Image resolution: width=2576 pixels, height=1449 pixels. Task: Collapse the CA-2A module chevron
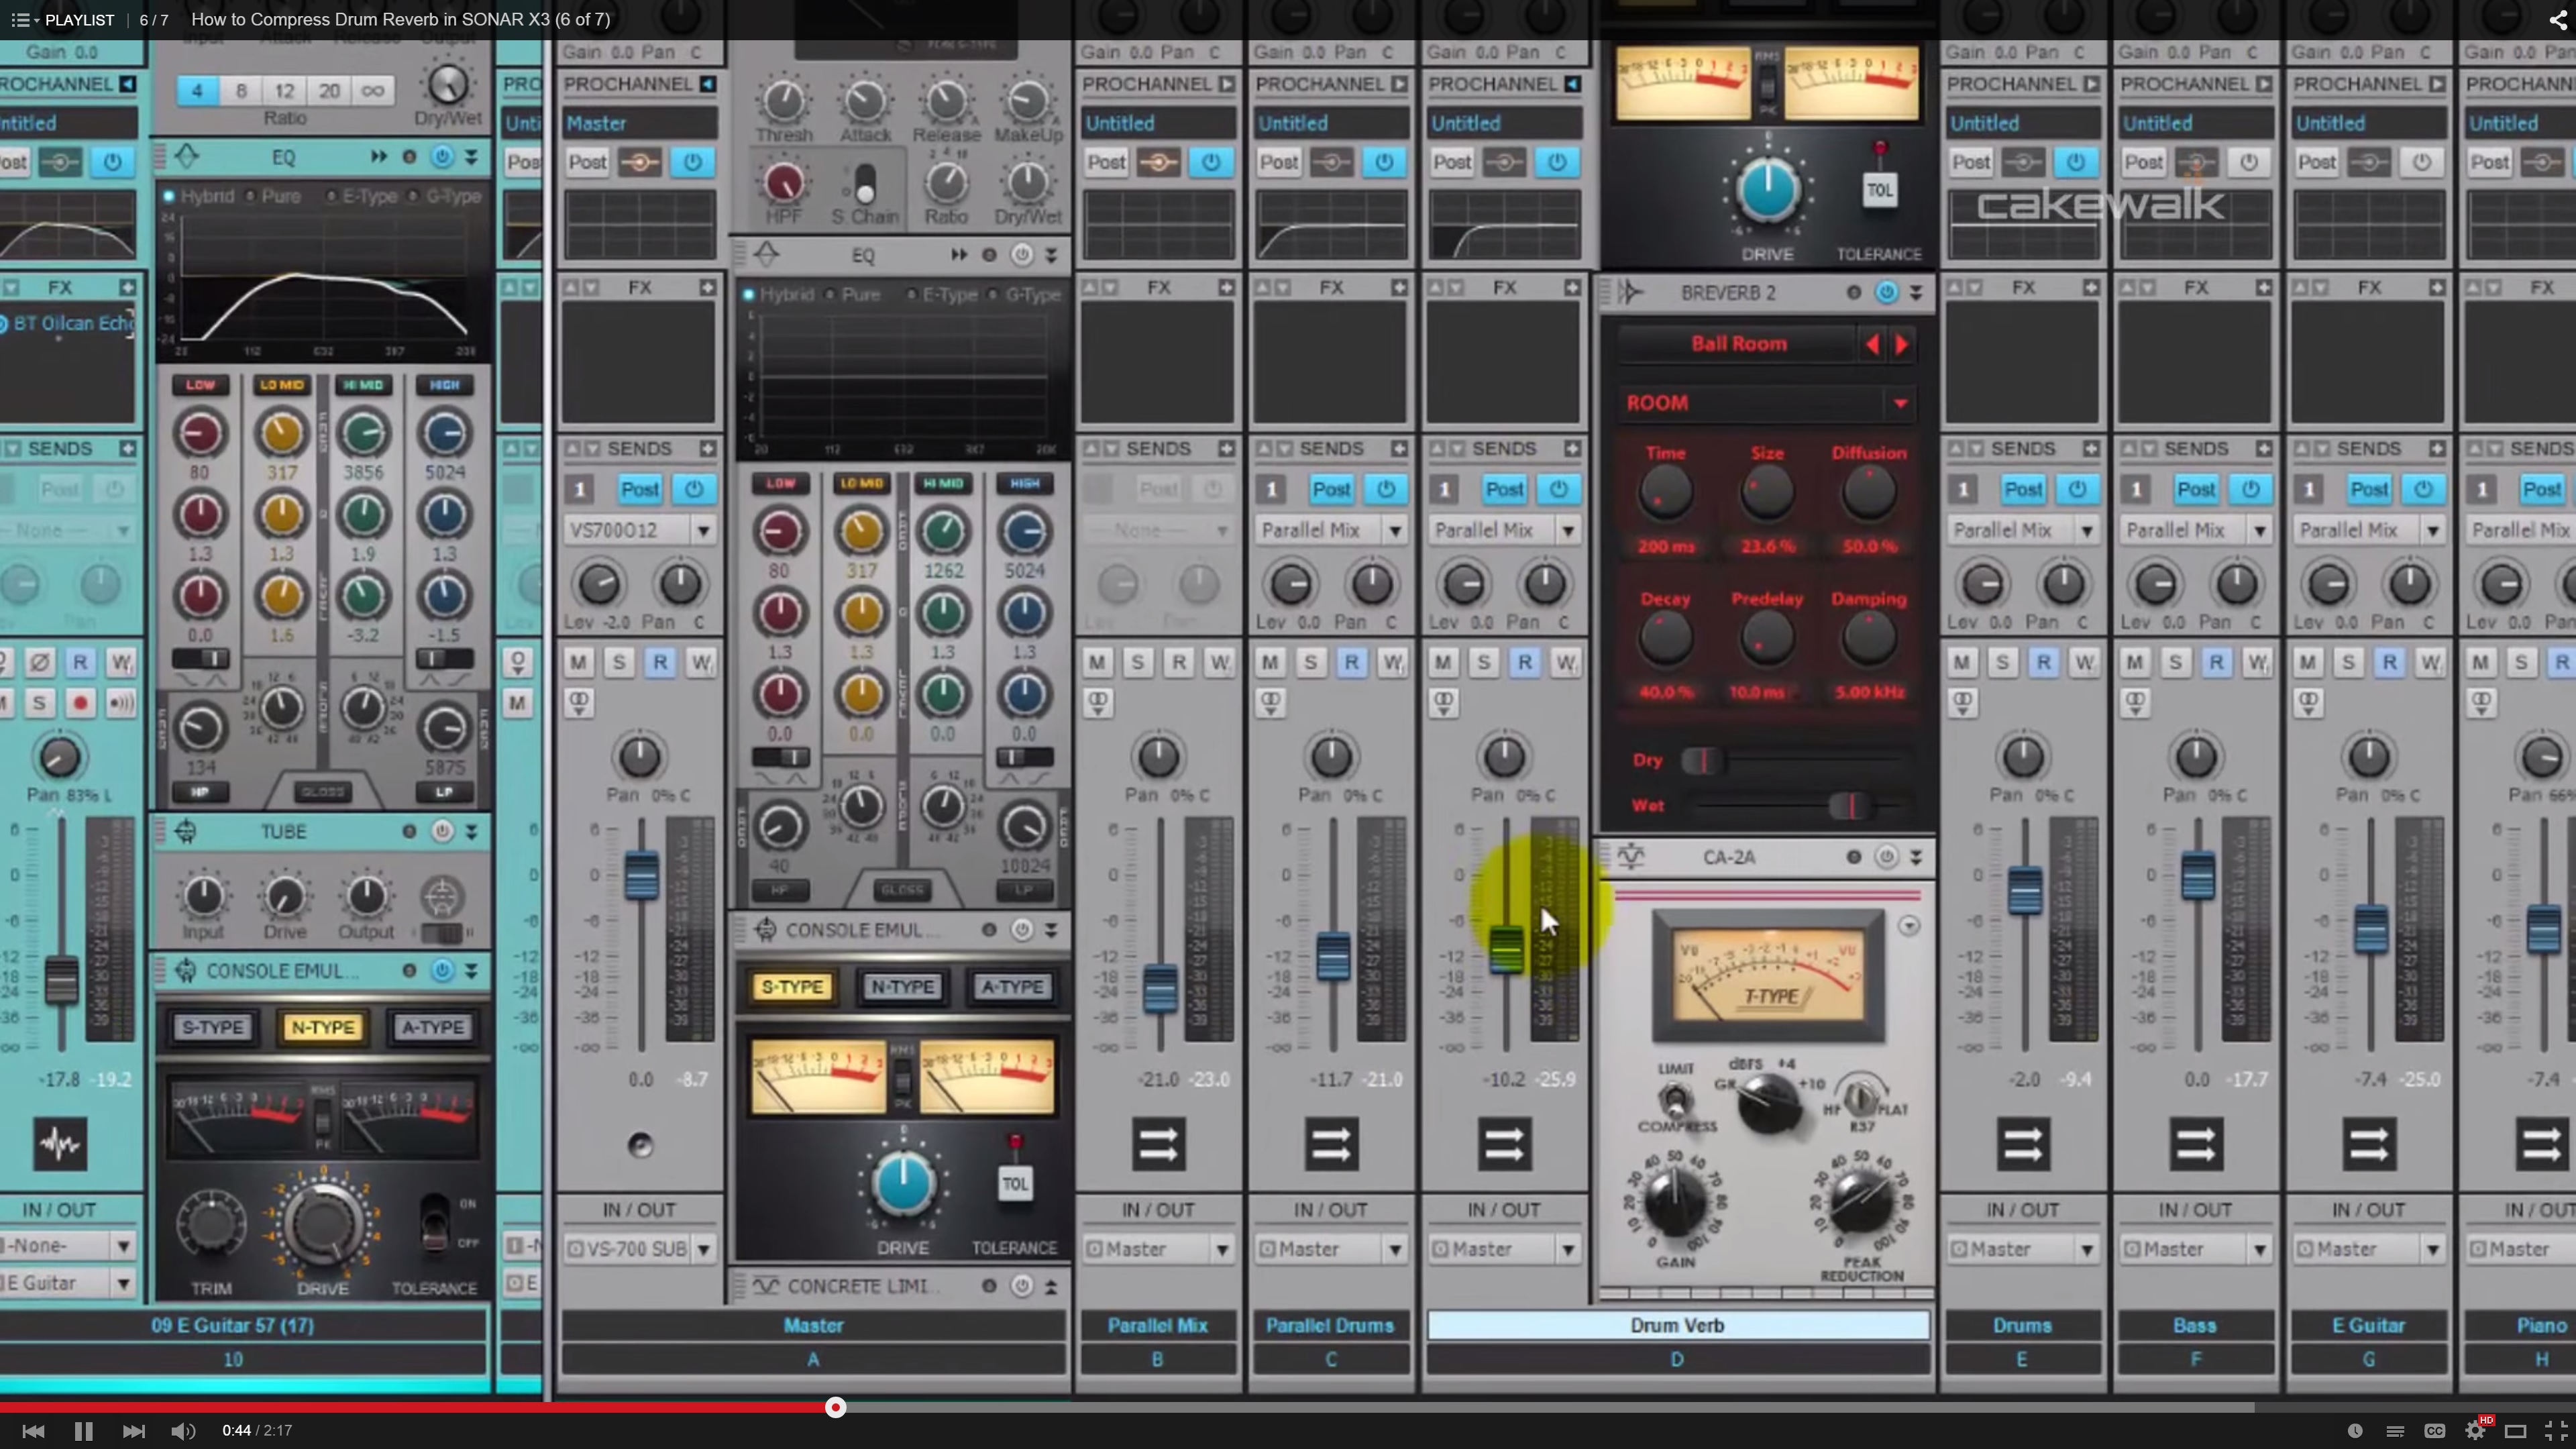[x=1916, y=857]
